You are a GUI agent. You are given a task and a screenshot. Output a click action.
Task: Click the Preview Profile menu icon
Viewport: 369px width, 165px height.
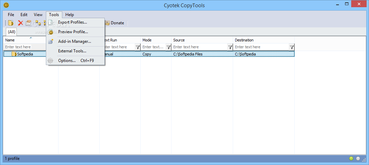click(51, 32)
